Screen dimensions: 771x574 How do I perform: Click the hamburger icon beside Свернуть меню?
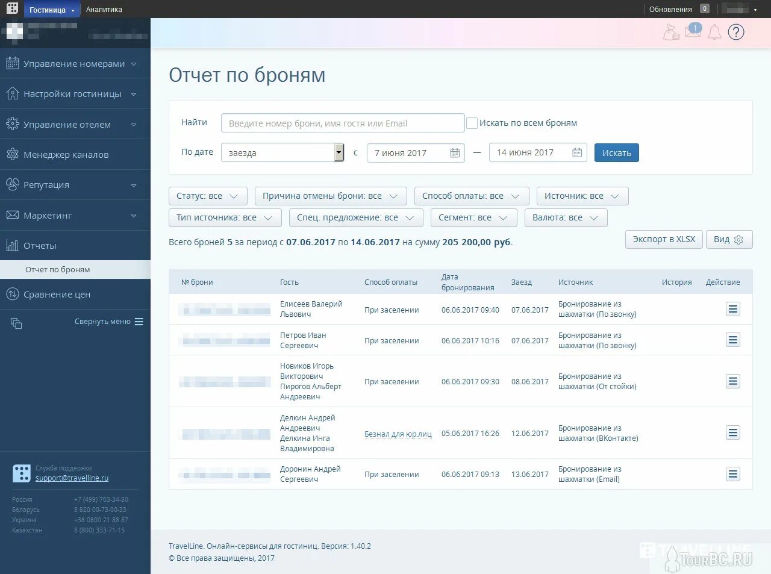(x=139, y=322)
